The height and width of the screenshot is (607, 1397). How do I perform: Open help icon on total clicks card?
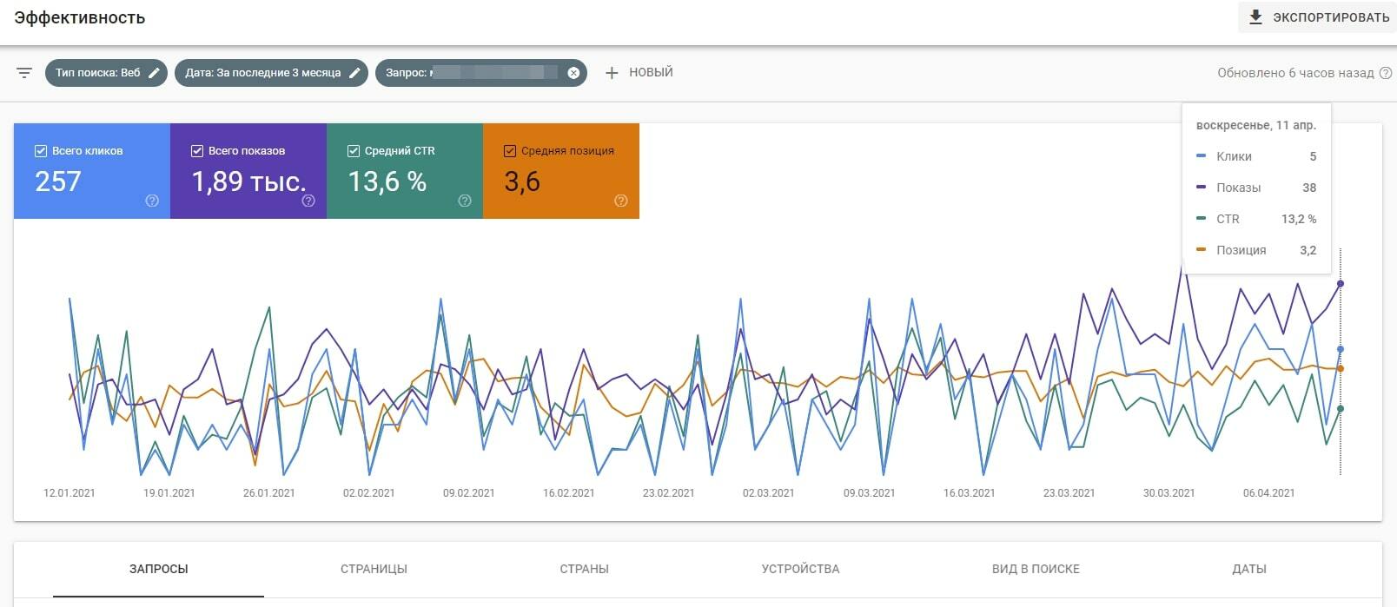152,201
